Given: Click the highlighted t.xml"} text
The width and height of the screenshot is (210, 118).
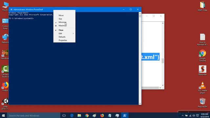Looking at the screenshot, I should 150,57.
